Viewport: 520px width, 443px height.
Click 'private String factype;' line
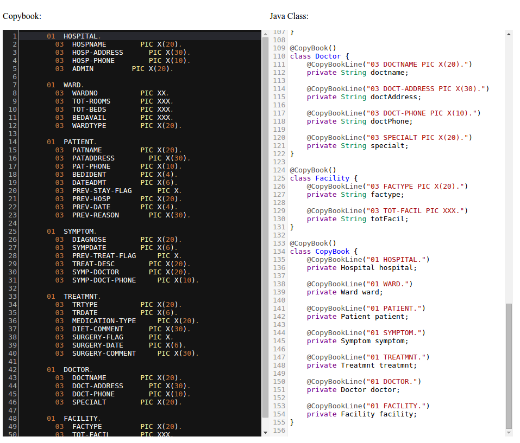355,195
